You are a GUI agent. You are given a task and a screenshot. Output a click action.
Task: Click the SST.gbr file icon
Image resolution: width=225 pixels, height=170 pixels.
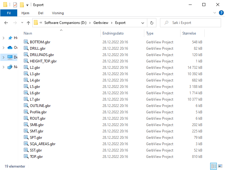point(26,150)
